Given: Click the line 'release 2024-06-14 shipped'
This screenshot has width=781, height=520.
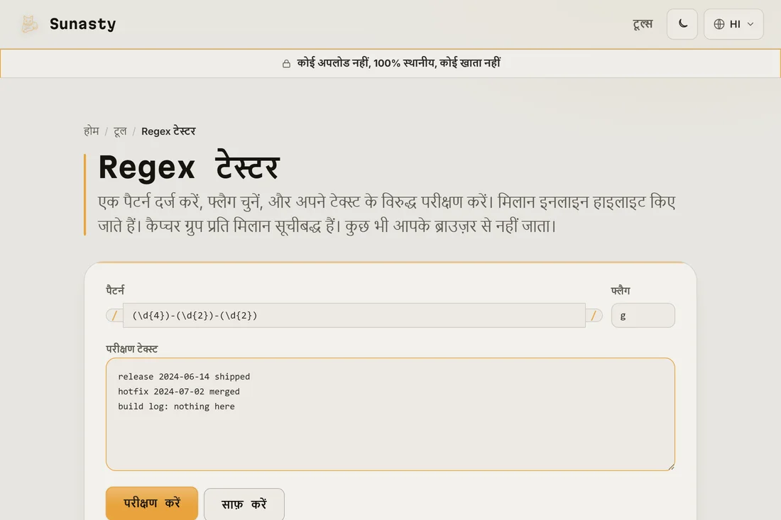Looking at the screenshot, I should pyautogui.click(x=184, y=377).
